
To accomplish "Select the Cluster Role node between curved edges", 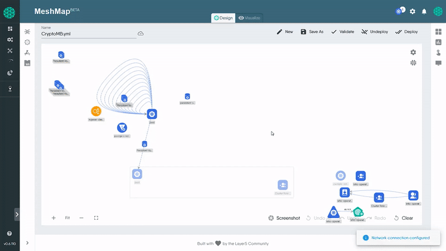I will 379,197.
